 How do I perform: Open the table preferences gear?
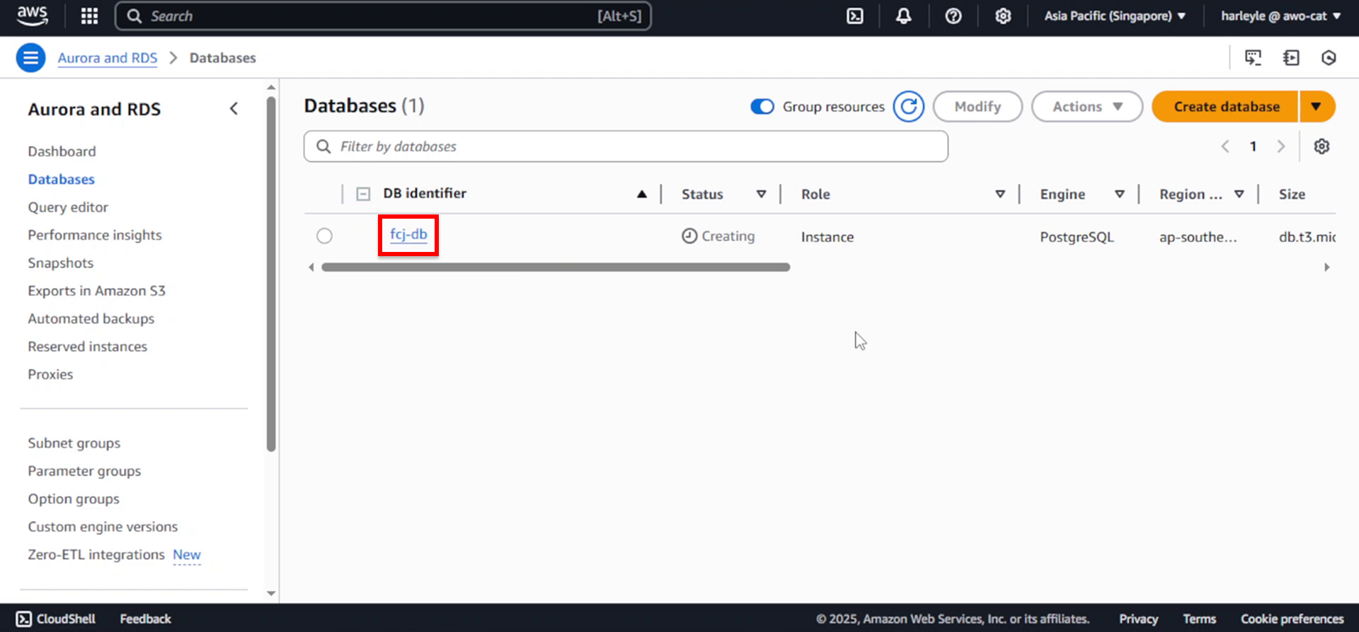pos(1321,146)
